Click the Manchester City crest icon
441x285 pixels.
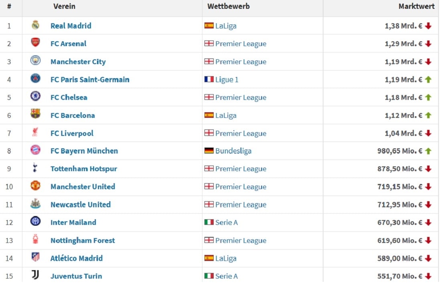click(x=35, y=61)
